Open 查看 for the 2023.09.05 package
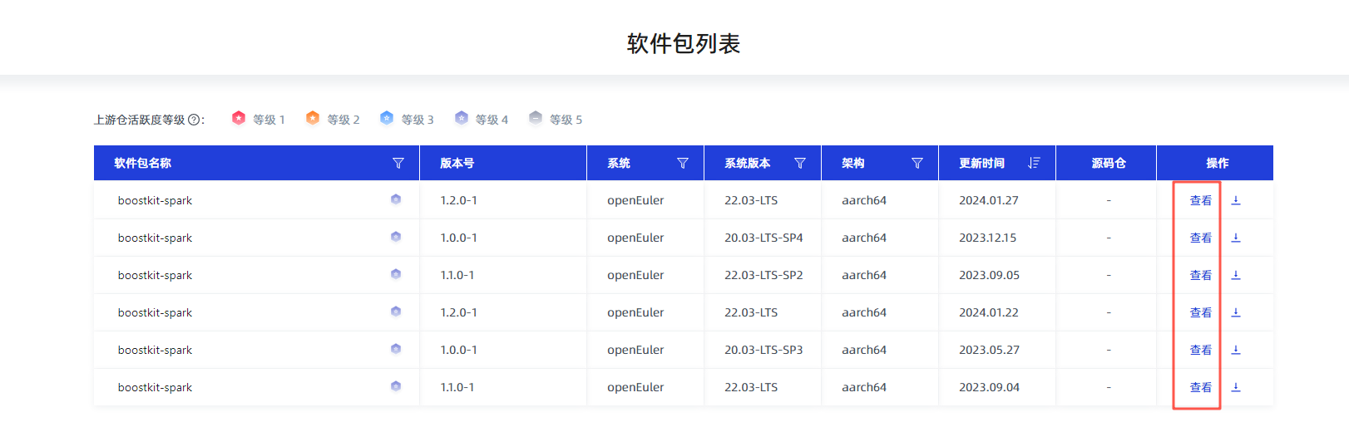The width and height of the screenshot is (1349, 422). pos(1200,275)
